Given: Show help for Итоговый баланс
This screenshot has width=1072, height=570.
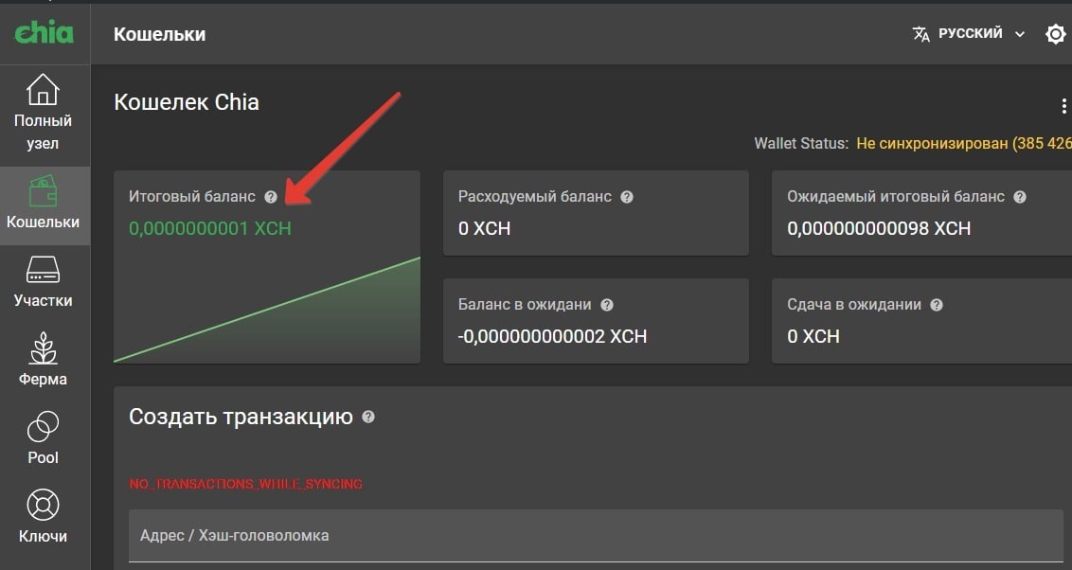Looking at the screenshot, I should click(x=271, y=197).
